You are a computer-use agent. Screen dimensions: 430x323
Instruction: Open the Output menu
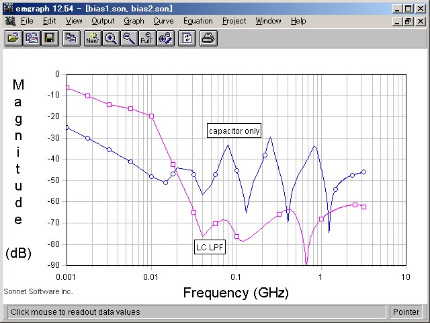(x=103, y=21)
